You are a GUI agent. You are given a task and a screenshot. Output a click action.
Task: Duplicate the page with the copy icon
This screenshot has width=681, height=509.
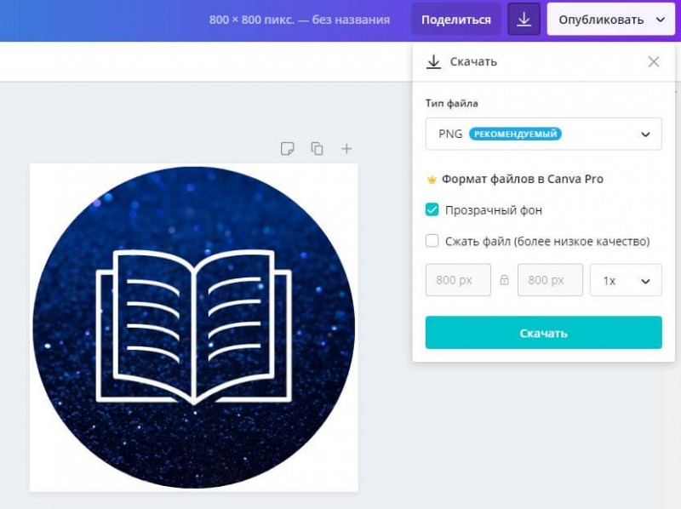click(317, 149)
